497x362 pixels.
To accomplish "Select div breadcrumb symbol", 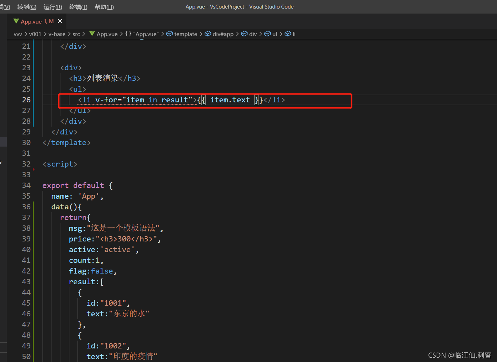I will tap(253, 34).
